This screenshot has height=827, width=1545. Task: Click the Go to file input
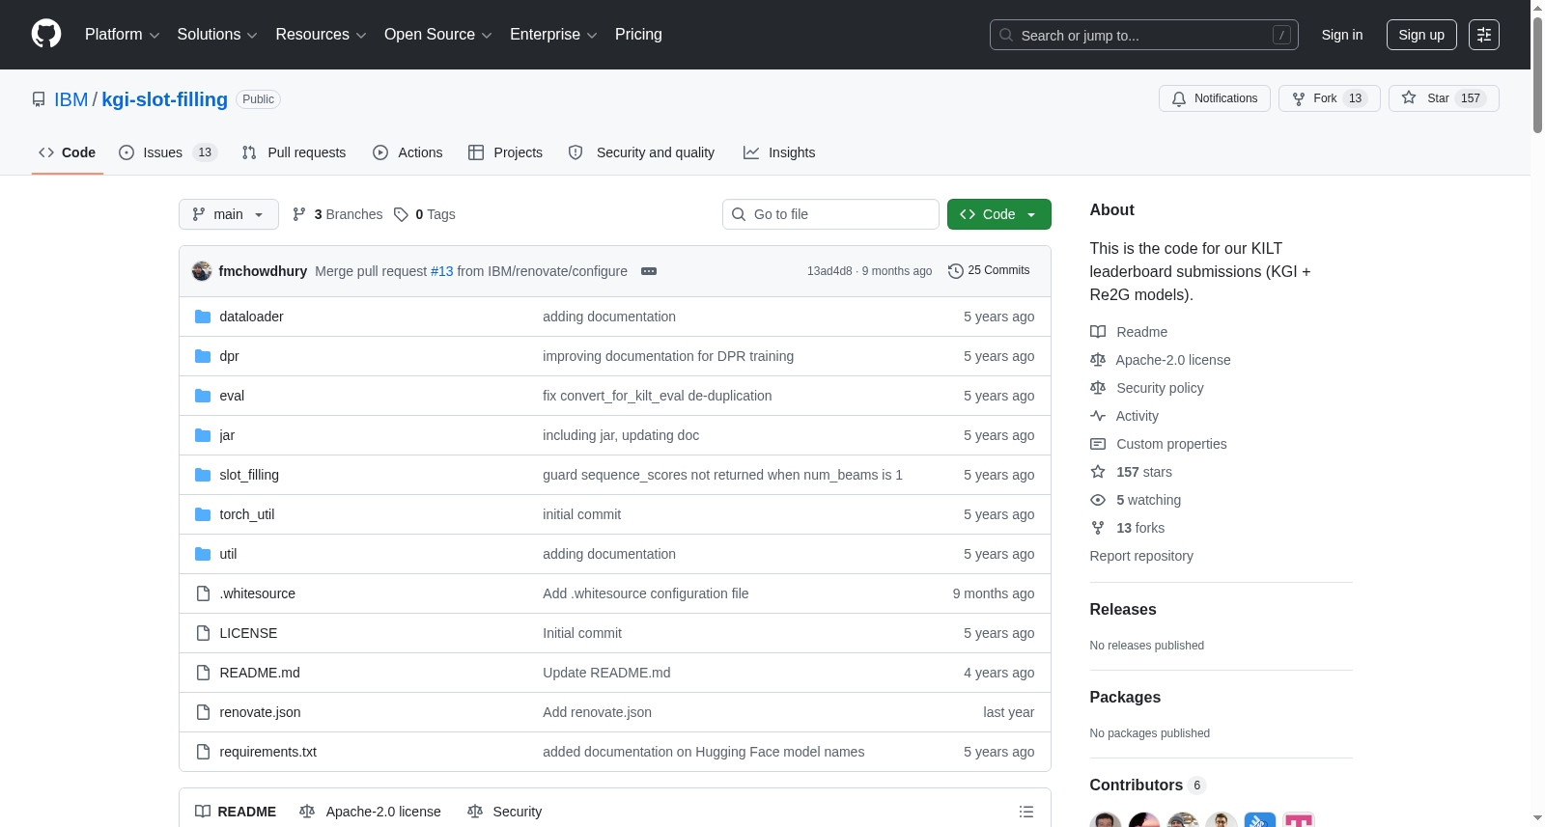pyautogui.click(x=830, y=214)
